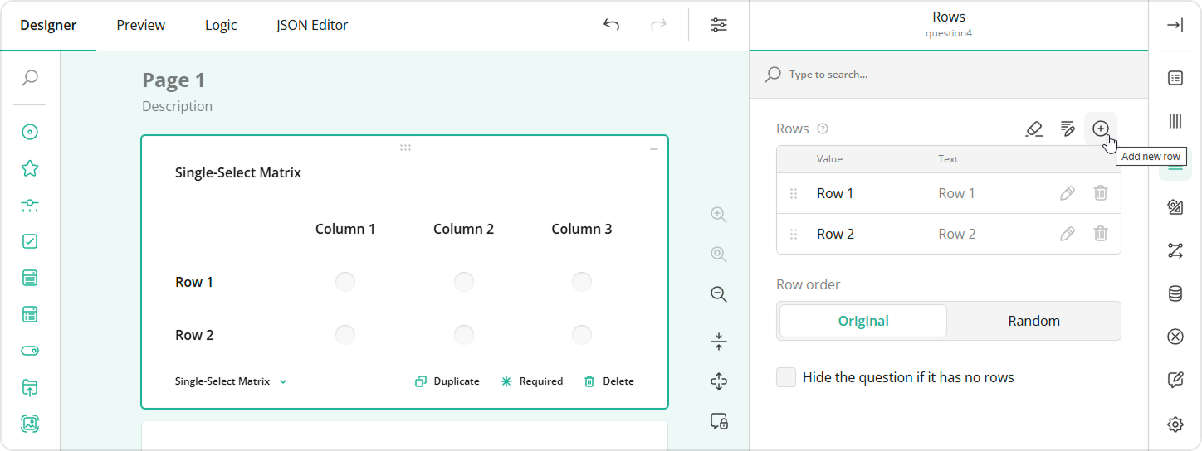The height and width of the screenshot is (451, 1202).
Task: Add a new row with plus icon
Action: (x=1101, y=129)
